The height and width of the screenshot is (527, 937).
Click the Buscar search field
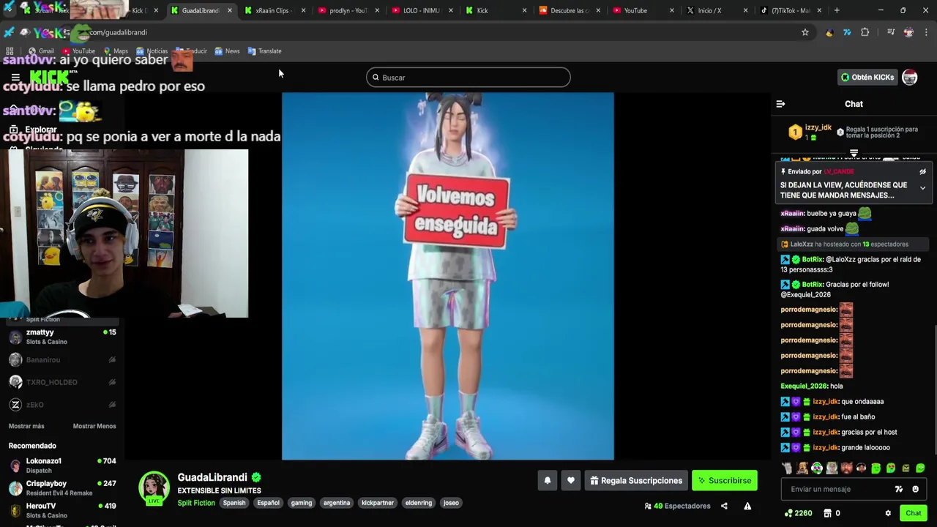(468, 78)
